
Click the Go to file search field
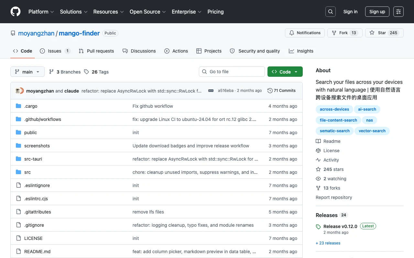point(232,72)
